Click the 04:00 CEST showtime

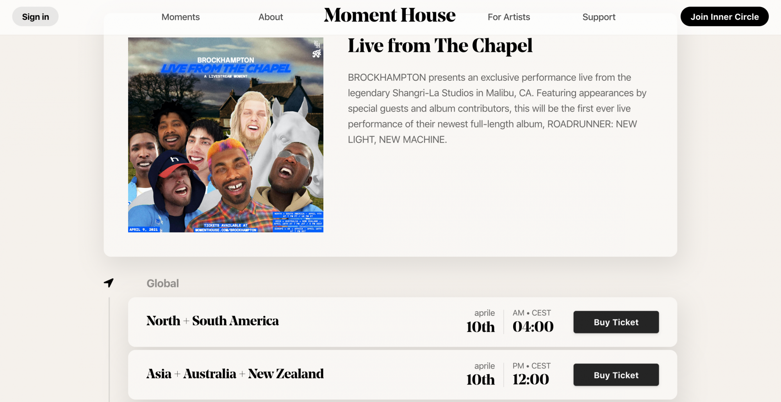click(x=533, y=326)
